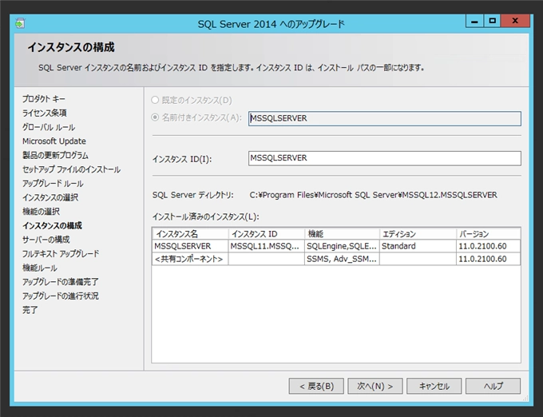Minimize the upgrade wizard window

(474, 21)
